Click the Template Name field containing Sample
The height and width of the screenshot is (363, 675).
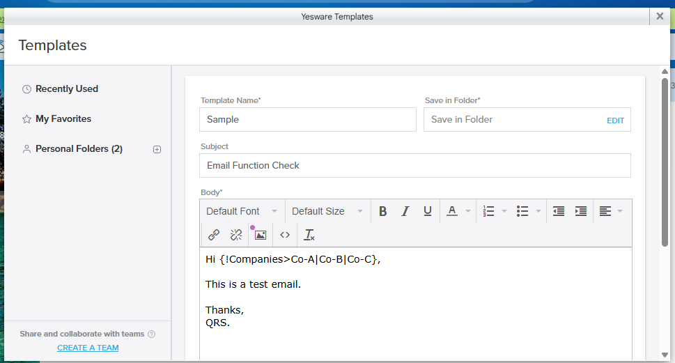pos(308,119)
